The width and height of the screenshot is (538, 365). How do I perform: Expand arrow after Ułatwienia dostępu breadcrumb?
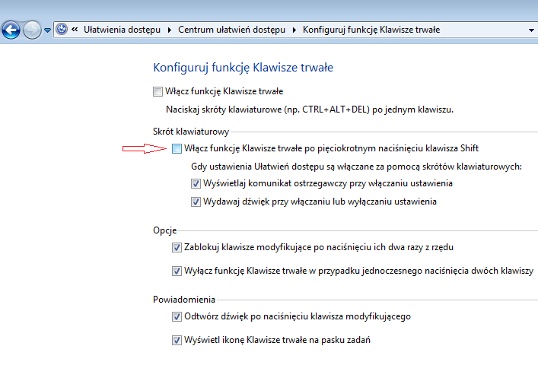click(x=170, y=30)
